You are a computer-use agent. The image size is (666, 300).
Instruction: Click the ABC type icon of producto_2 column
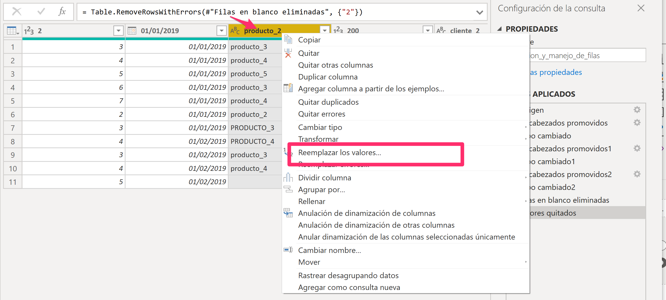pyautogui.click(x=235, y=31)
